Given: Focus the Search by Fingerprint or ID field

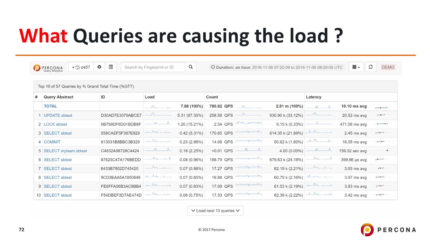Looking at the screenshot, I should [x=153, y=67].
